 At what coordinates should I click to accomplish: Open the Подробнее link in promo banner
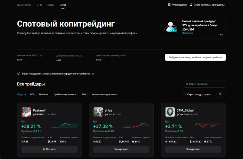pyautogui.click(x=187, y=33)
